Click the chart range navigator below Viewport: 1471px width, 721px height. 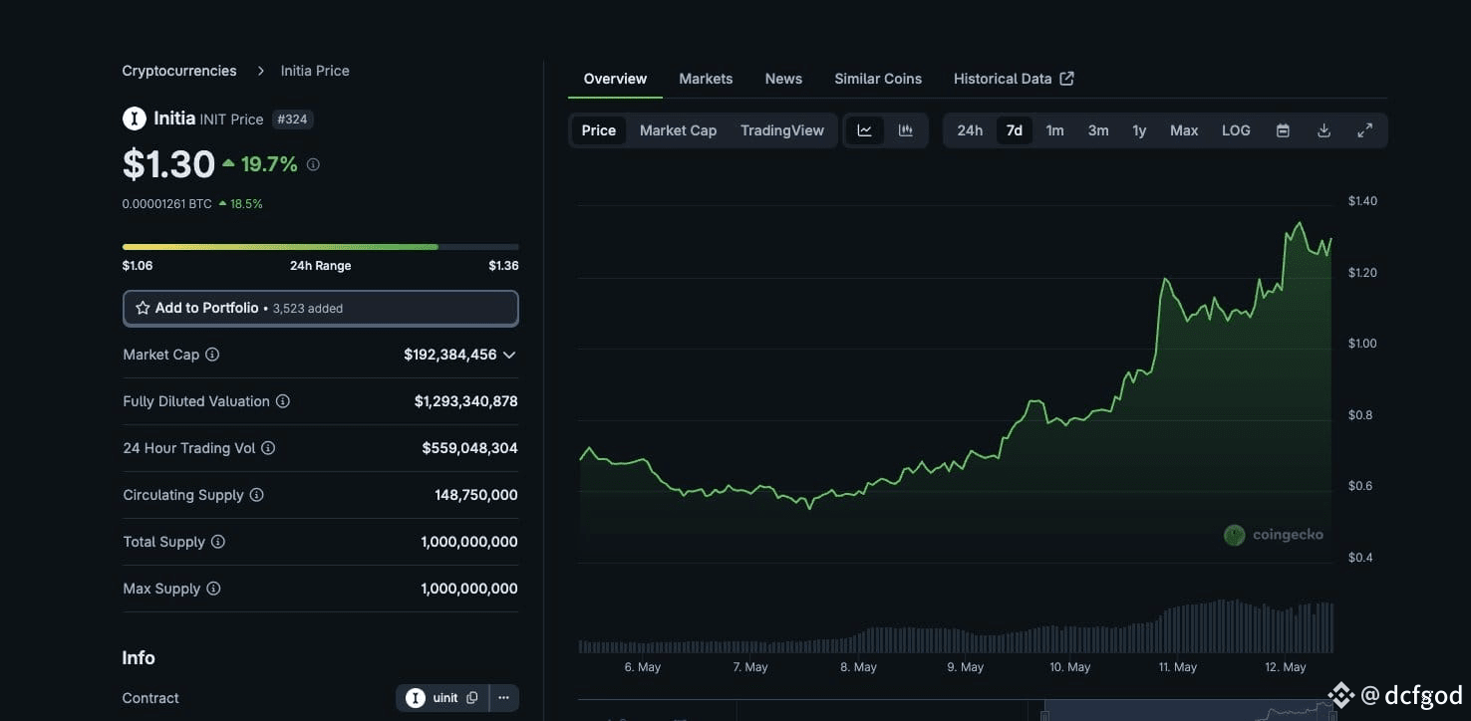coord(1188,710)
